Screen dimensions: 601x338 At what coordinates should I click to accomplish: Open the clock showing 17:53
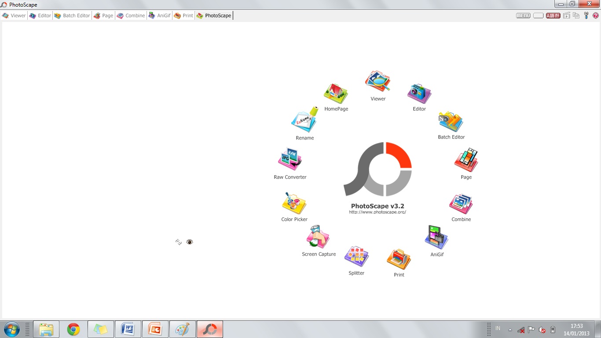click(x=576, y=330)
